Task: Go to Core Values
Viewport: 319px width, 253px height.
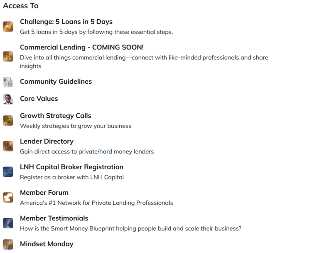Action: (x=39, y=99)
